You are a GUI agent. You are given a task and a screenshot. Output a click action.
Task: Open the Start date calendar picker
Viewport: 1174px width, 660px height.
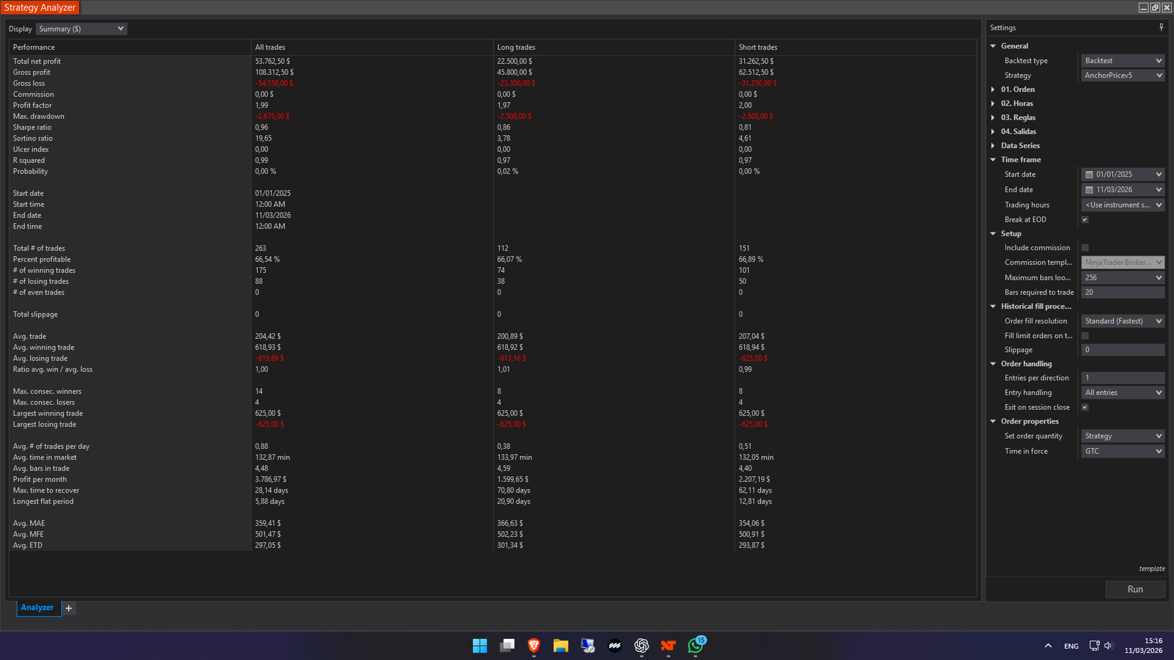[1089, 175]
